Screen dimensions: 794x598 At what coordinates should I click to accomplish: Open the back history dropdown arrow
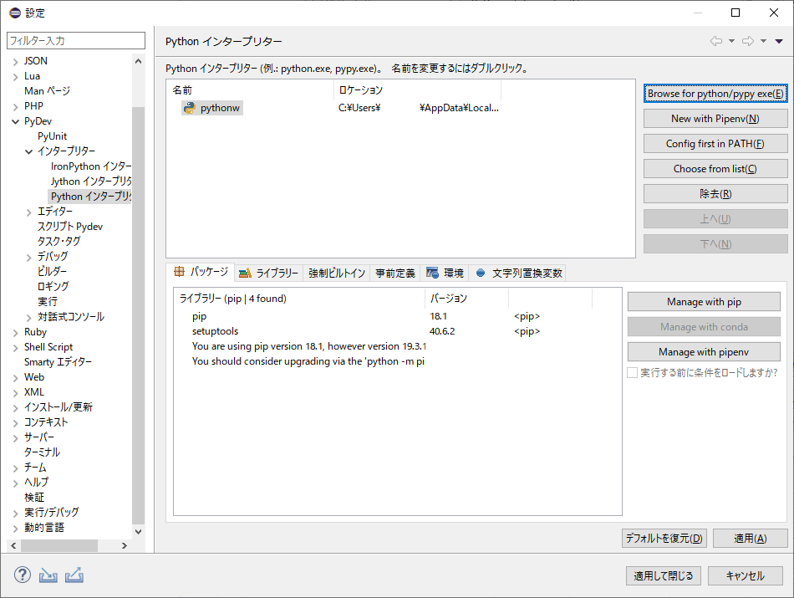pos(731,41)
